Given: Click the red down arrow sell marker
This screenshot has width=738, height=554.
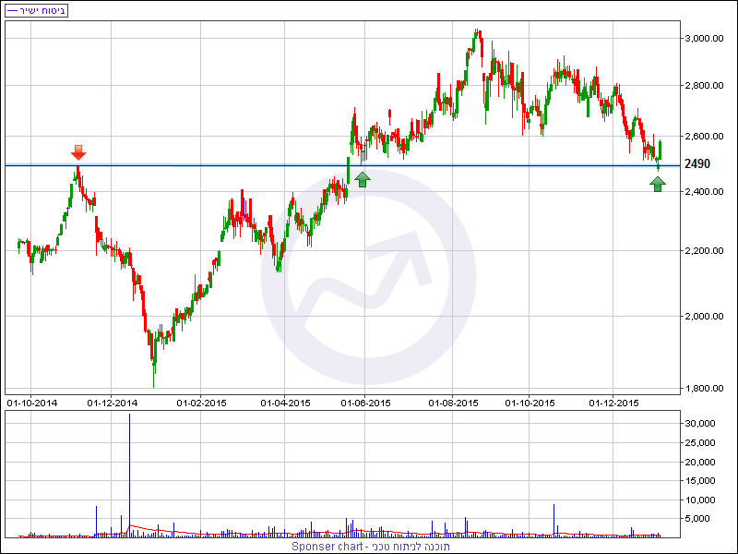Looking at the screenshot, I should point(78,152).
